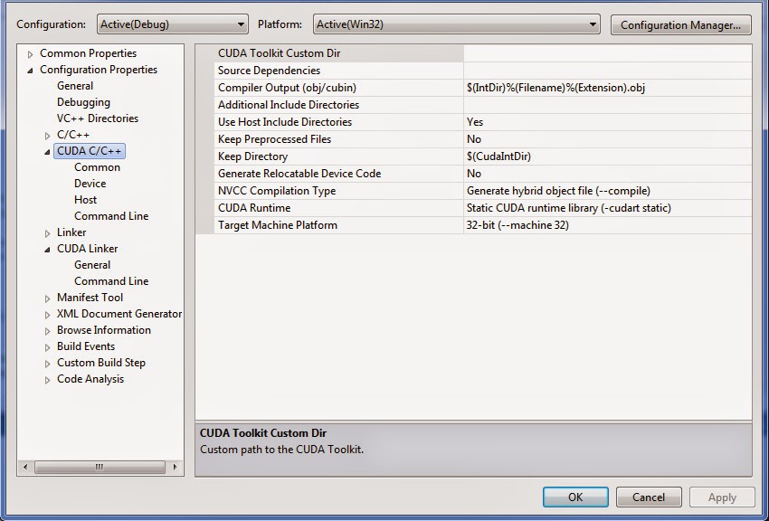Select the Custom Build Step item
This screenshot has height=521, width=769.
point(101,362)
